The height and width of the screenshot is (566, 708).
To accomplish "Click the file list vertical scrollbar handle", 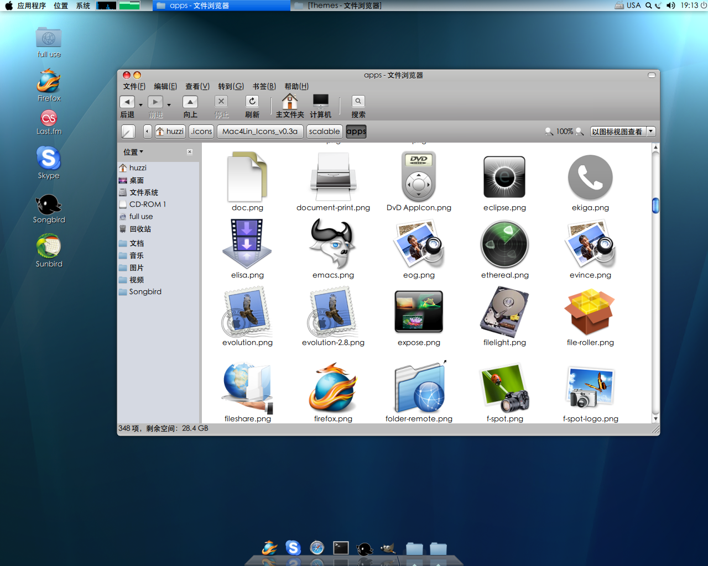I will click(x=655, y=206).
